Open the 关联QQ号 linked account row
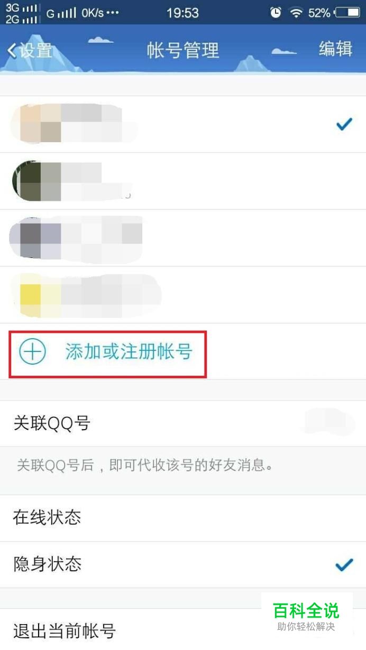 (x=183, y=423)
